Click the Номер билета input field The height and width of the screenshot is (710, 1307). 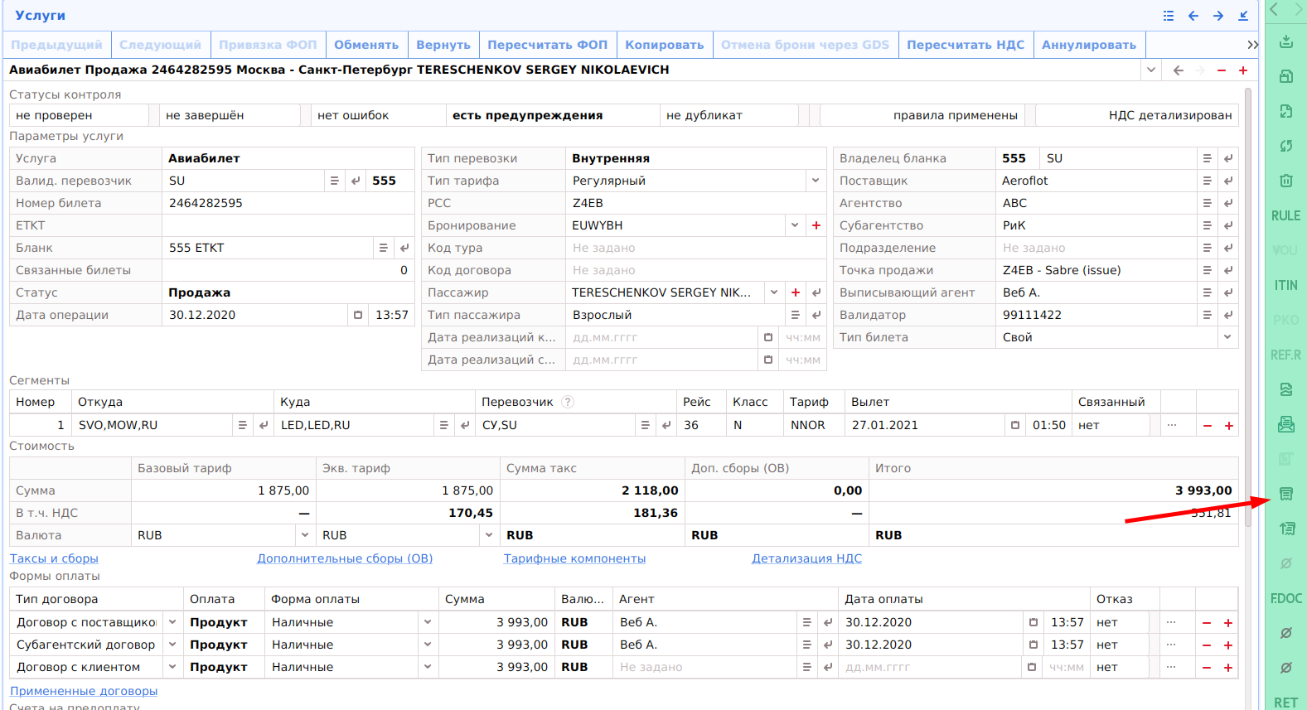click(x=286, y=203)
